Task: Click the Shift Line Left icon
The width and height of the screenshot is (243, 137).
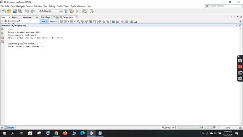Action: tap(113, 22)
